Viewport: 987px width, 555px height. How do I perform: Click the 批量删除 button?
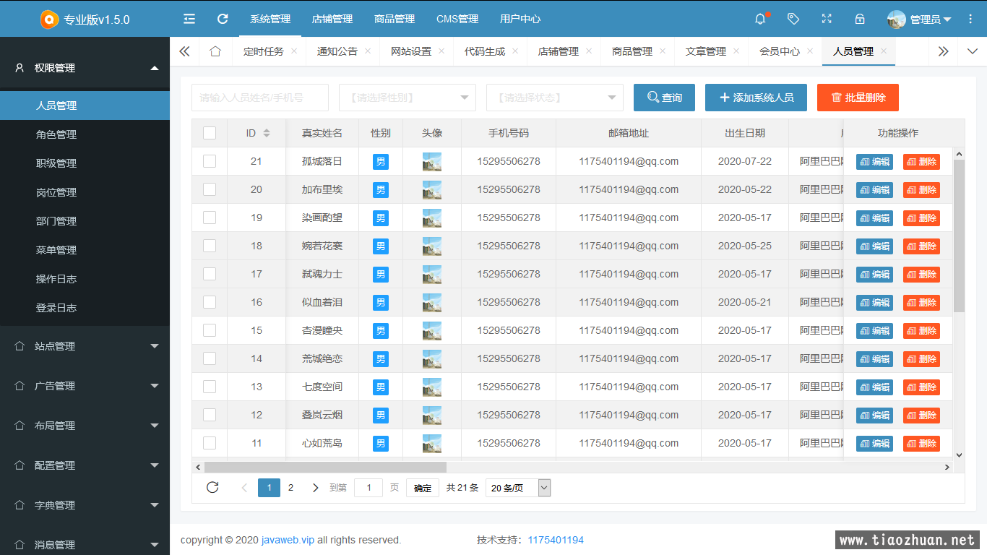[858, 98]
